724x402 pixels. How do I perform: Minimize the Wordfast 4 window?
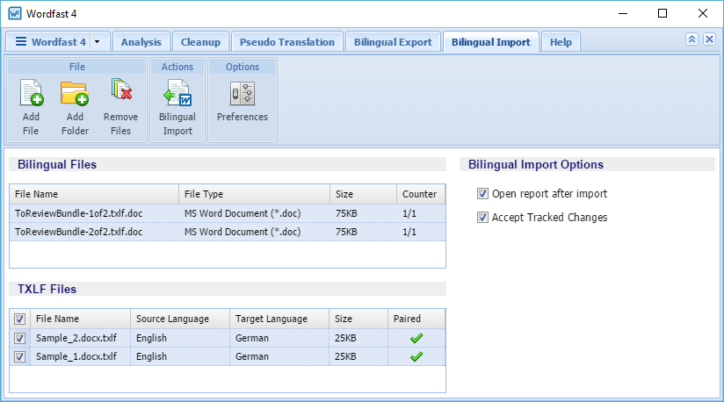pos(623,13)
